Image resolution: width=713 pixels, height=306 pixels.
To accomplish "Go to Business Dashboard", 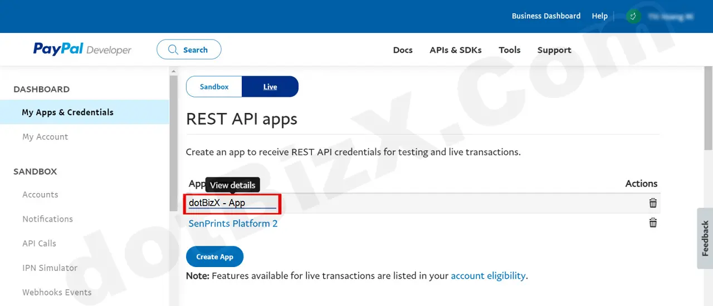I will tap(546, 16).
